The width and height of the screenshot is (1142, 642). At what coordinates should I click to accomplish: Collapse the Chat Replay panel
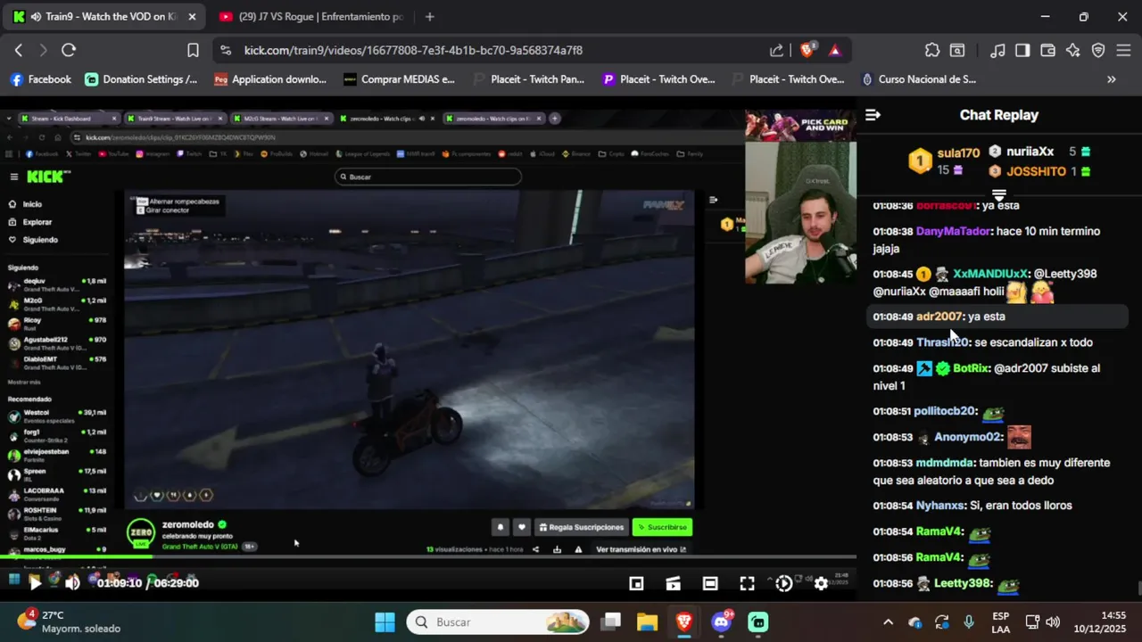point(873,115)
